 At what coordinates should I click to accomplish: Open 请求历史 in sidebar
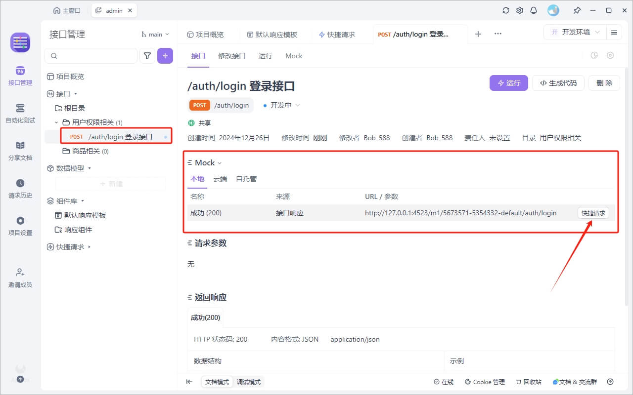[20, 188]
